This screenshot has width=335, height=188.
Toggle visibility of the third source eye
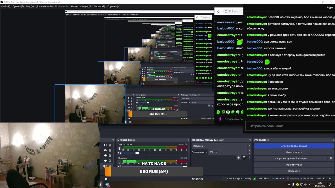105,156
